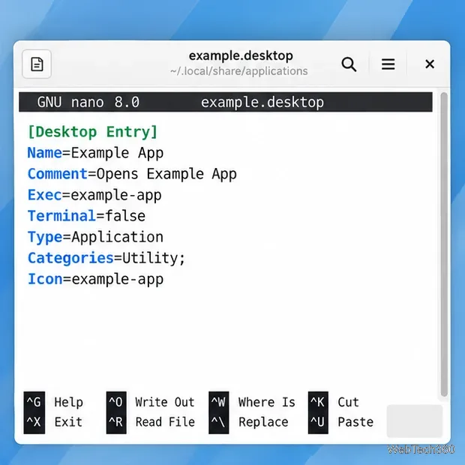This screenshot has height=465, width=465.
Task: Click the Paste label
Action: [x=355, y=422]
